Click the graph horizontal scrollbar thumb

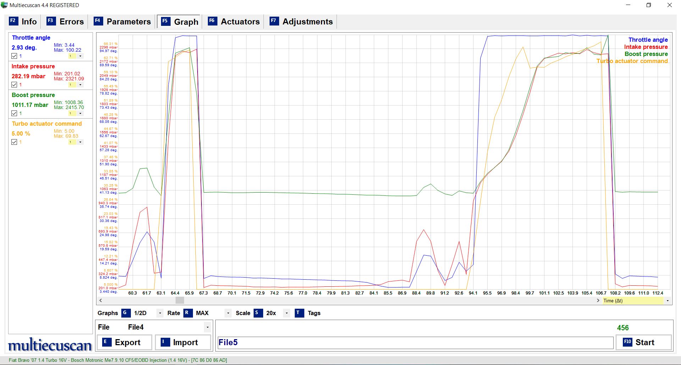click(180, 300)
